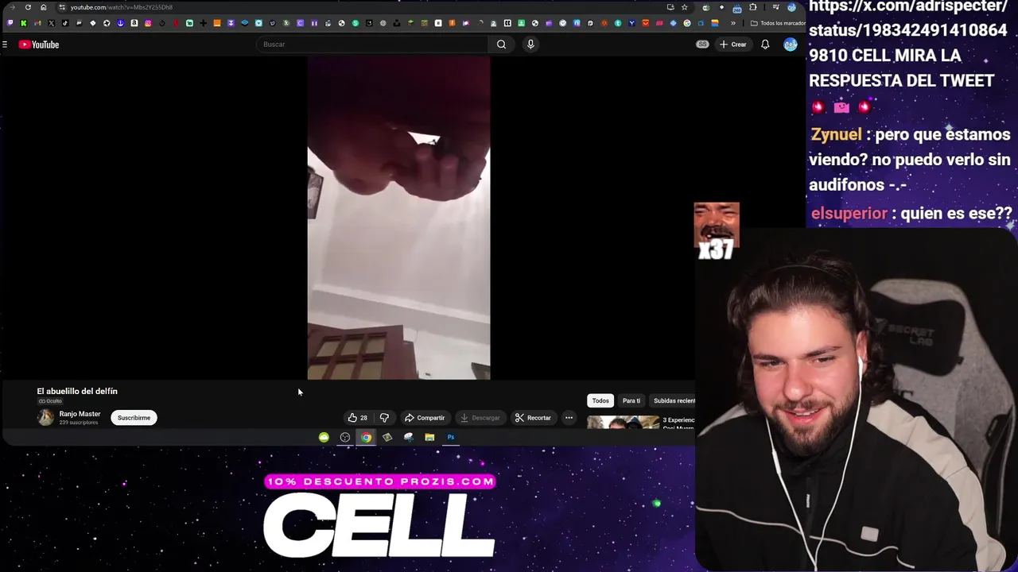Open File Explorer in the taskbar
This screenshot has height=572, width=1018.
point(429,437)
